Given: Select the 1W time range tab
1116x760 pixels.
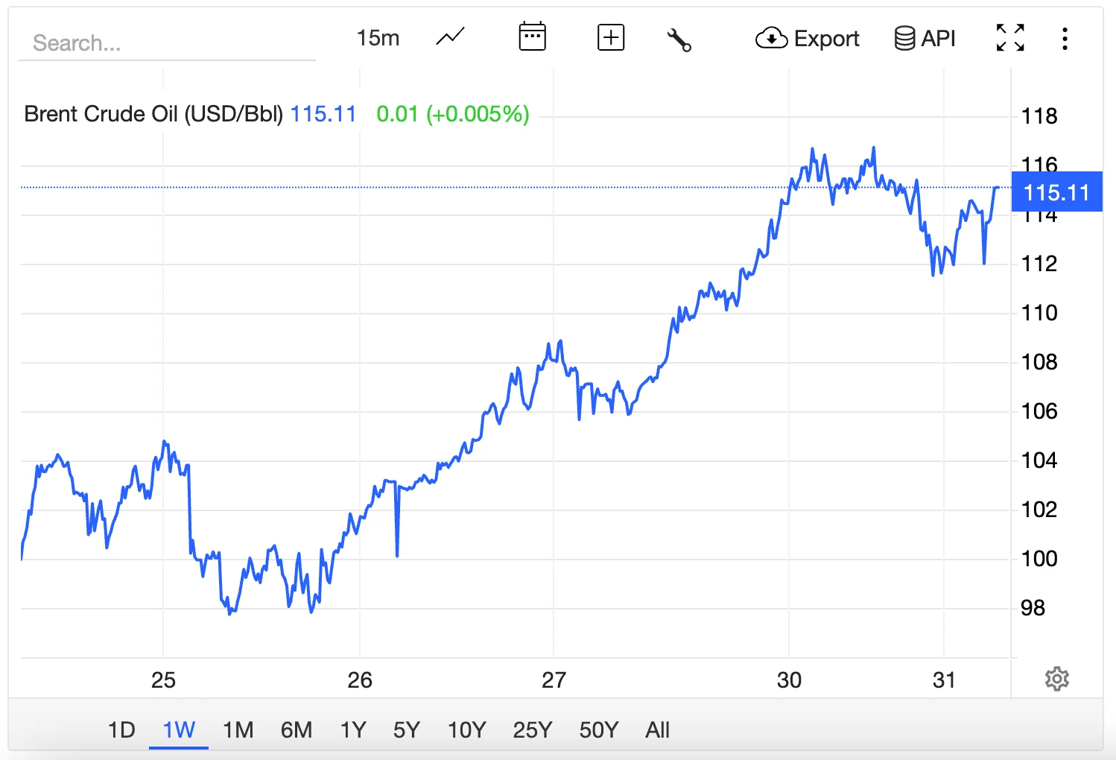Looking at the screenshot, I should coord(179,729).
